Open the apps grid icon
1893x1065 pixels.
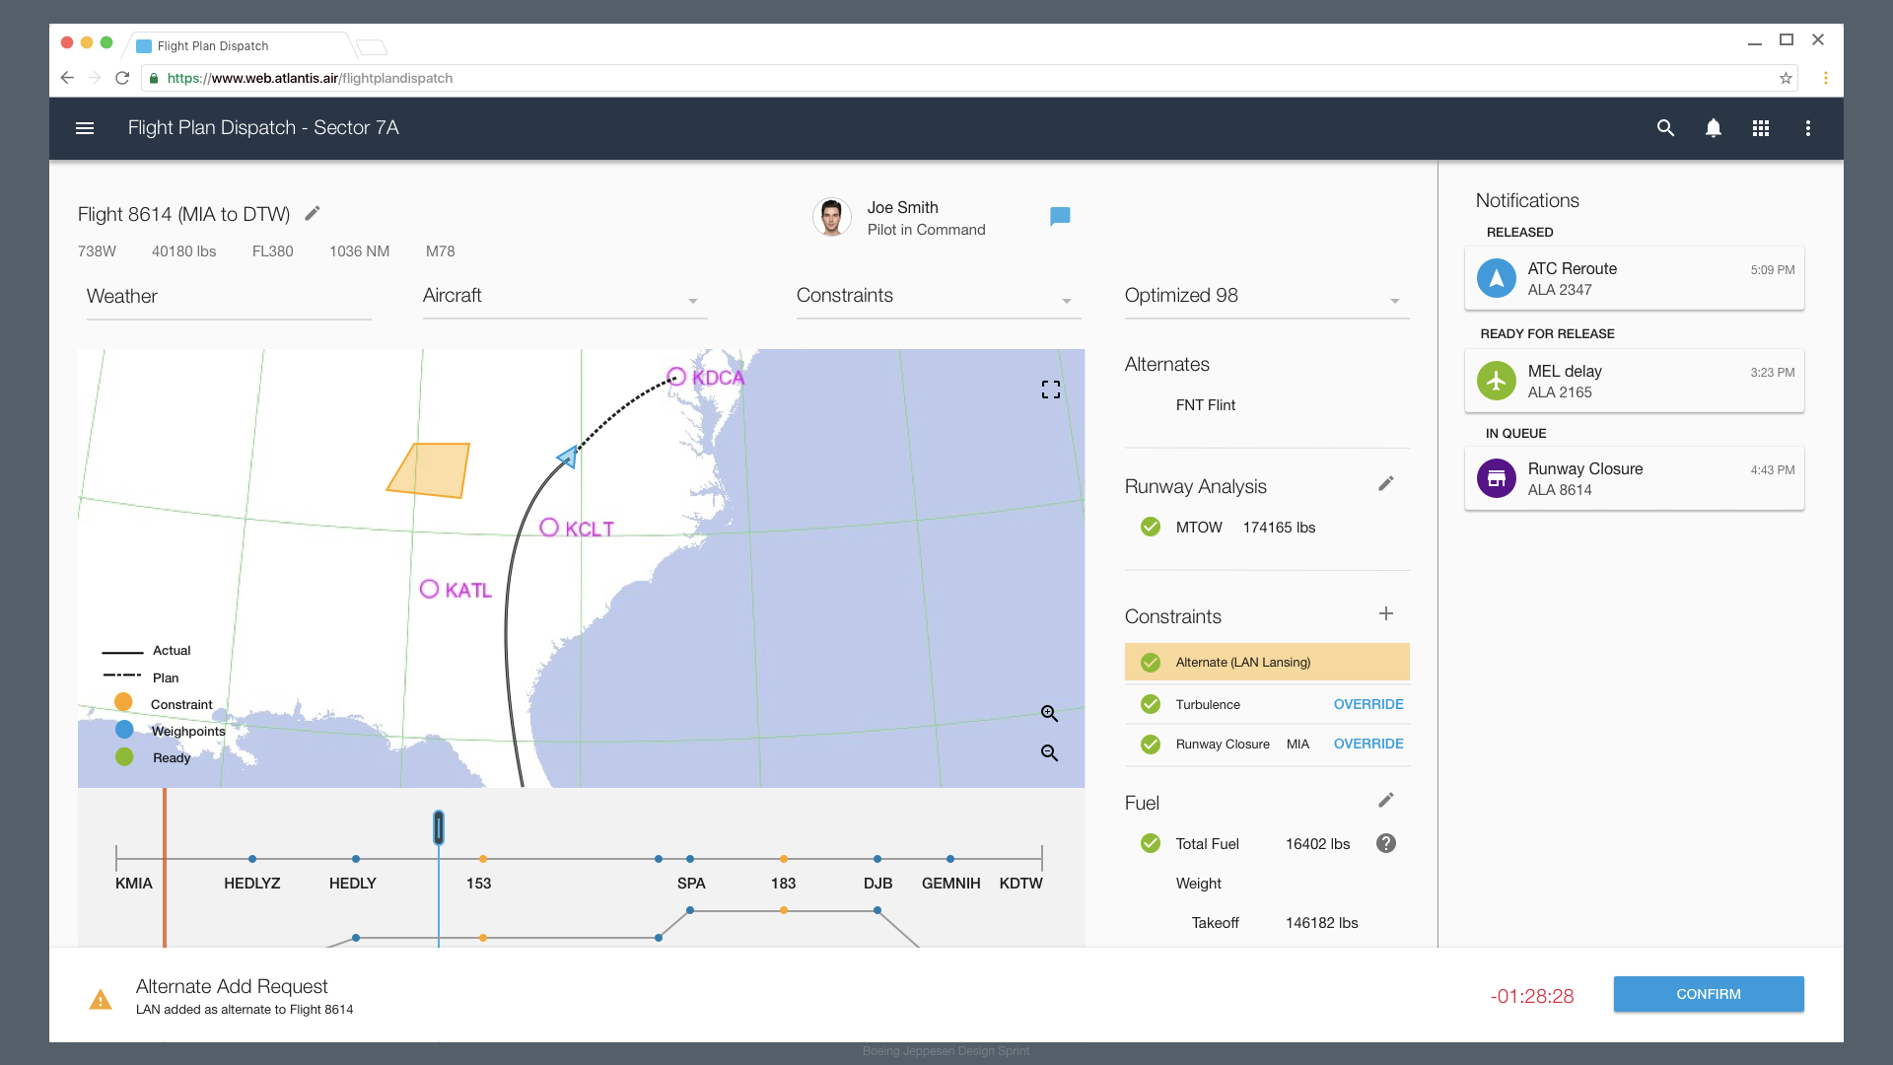tap(1761, 128)
